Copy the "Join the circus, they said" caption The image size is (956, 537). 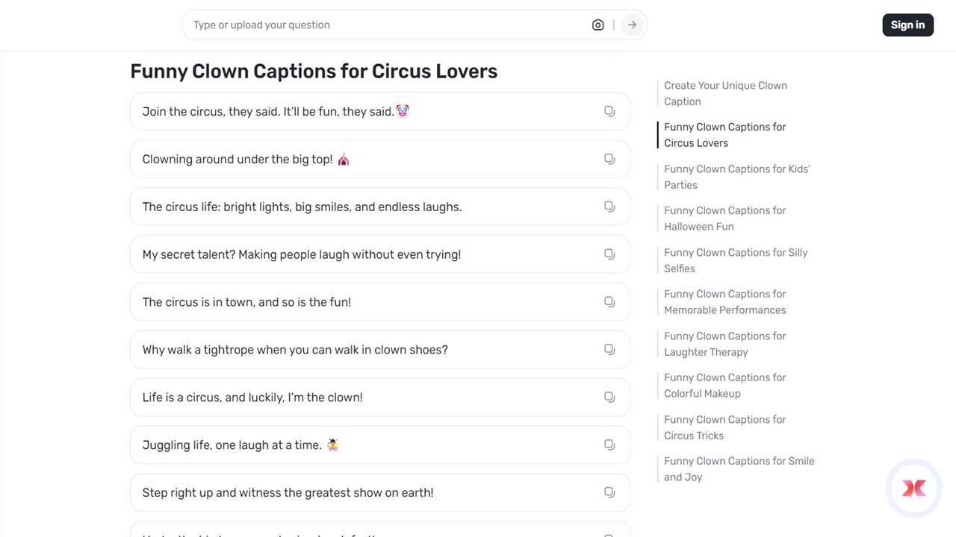pos(609,111)
